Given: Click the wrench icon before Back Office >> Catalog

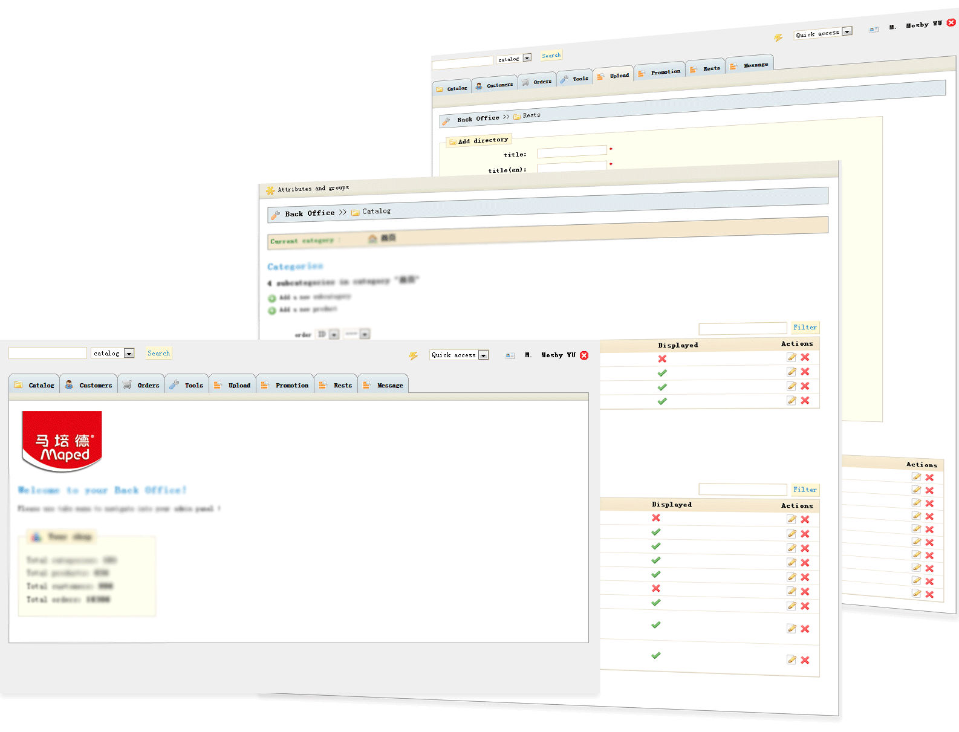Looking at the screenshot, I should point(276,215).
